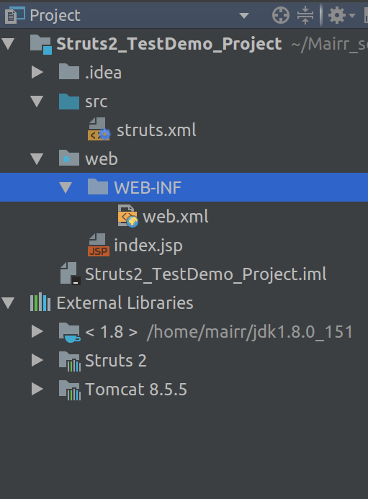368x499 pixels.
Task: Click Scroll from Source crosshair icon
Action: (280, 15)
